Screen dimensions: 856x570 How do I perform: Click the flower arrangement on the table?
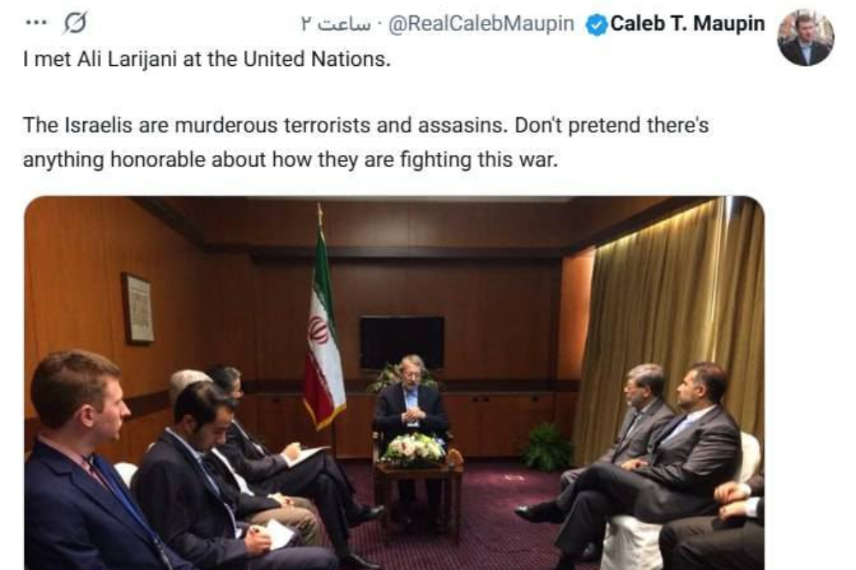coord(413,449)
